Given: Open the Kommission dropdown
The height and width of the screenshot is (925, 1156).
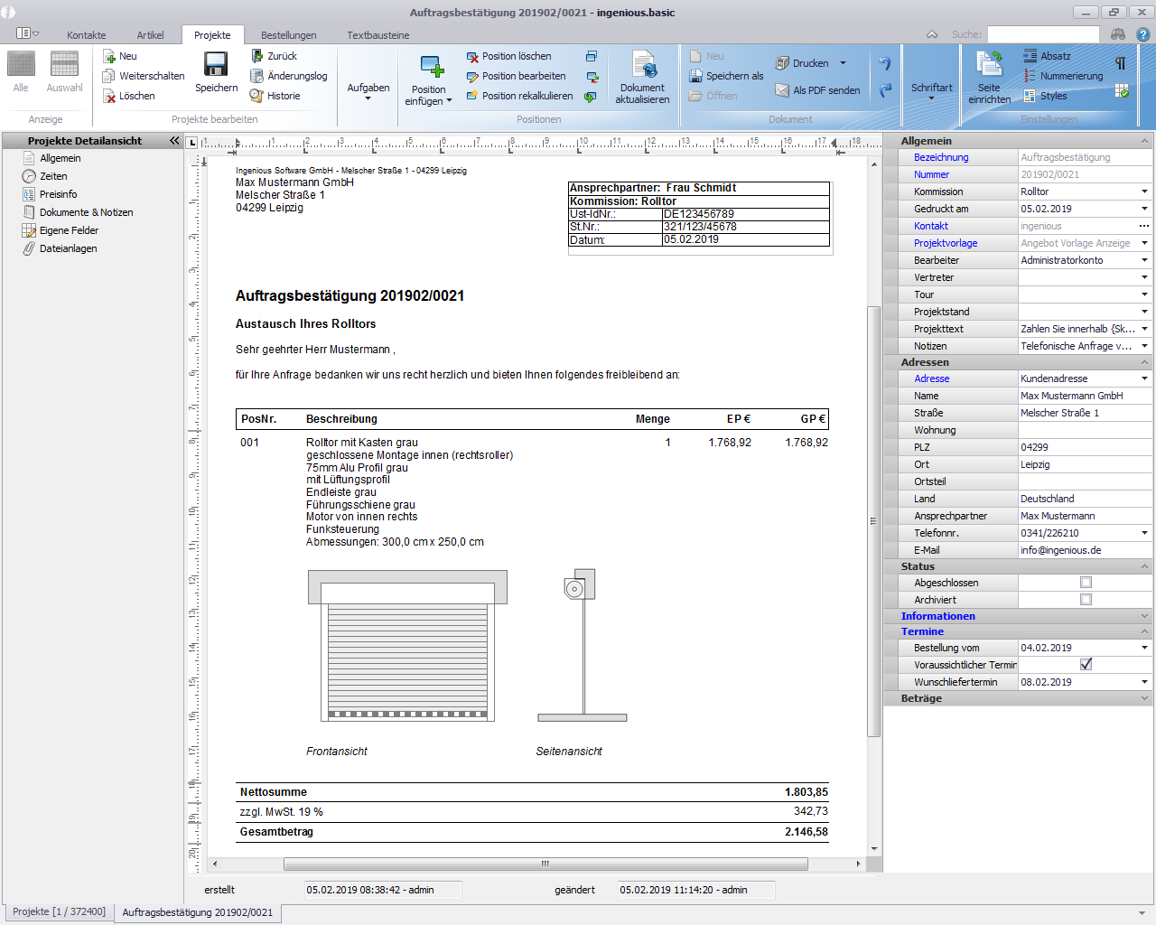Looking at the screenshot, I should click(x=1144, y=192).
